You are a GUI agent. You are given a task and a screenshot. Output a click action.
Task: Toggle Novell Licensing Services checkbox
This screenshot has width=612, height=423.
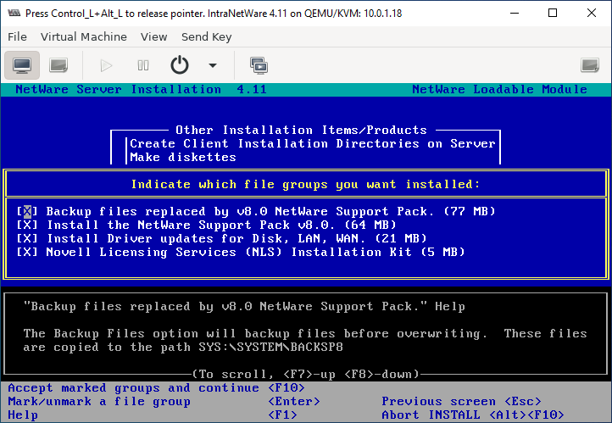pos(27,252)
